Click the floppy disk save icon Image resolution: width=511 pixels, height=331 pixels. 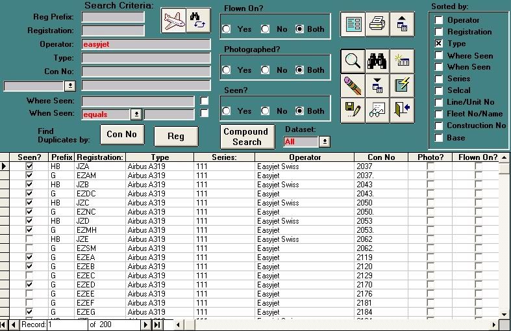coord(353,110)
